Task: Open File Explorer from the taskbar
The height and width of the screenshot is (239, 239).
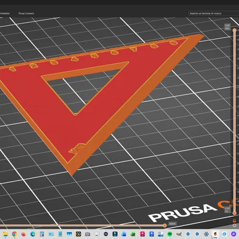Action: coord(5,234)
